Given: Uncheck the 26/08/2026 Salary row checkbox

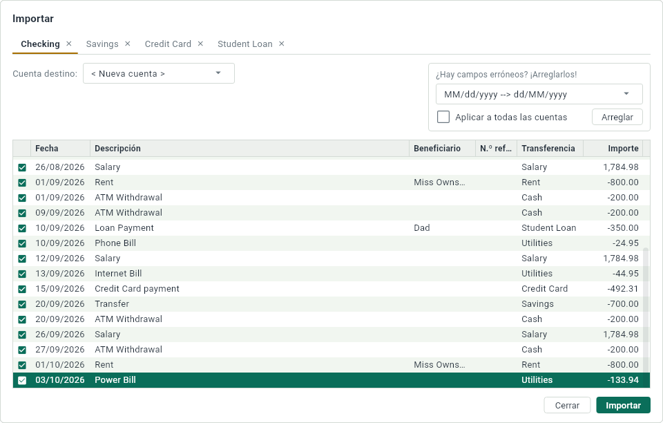Looking at the screenshot, I should tap(22, 167).
